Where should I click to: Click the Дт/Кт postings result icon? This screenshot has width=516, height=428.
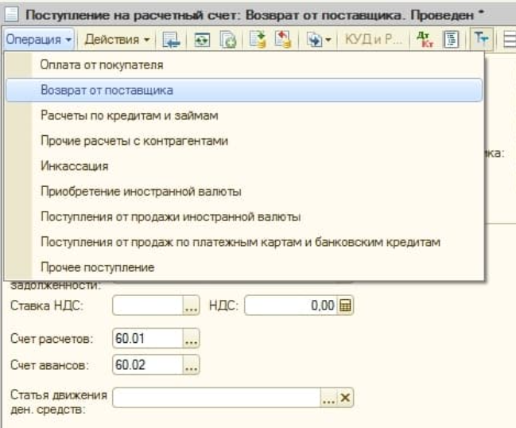[x=425, y=39]
